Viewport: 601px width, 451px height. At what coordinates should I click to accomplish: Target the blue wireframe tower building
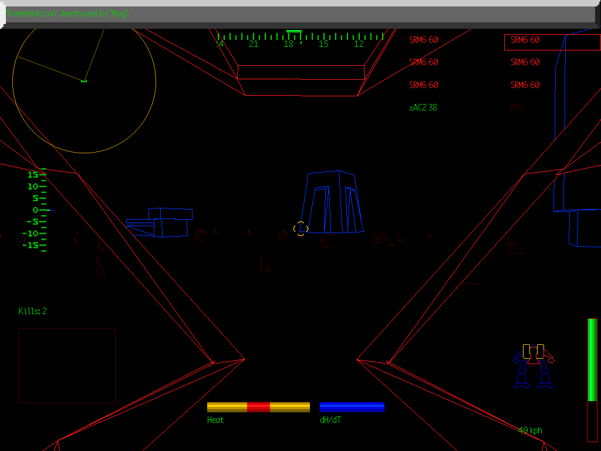[333, 203]
